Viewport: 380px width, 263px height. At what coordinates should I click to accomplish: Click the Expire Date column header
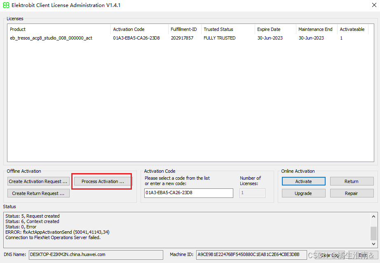coord(275,29)
